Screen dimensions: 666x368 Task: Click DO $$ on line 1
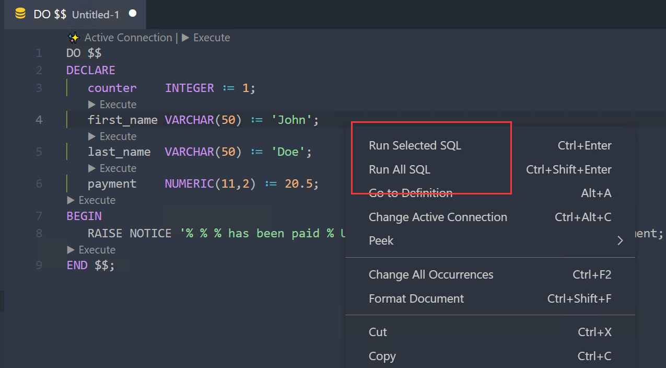tap(84, 53)
